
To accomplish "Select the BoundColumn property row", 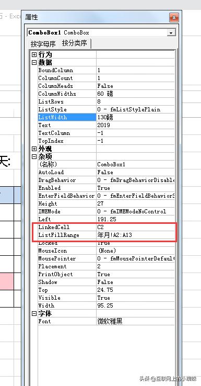I will click(106, 71).
